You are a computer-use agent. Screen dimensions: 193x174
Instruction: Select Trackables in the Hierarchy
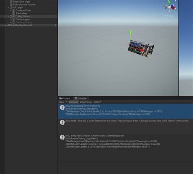pyautogui.click(x=22, y=13)
